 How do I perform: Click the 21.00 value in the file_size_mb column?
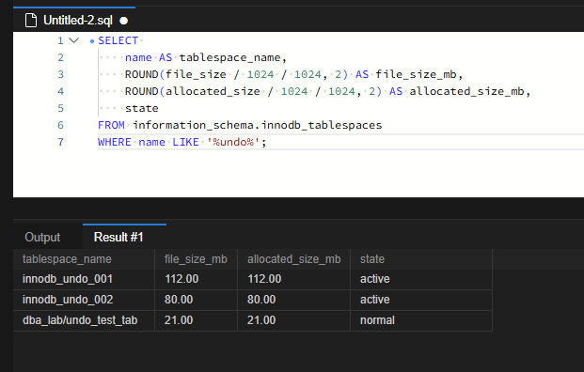click(x=179, y=320)
